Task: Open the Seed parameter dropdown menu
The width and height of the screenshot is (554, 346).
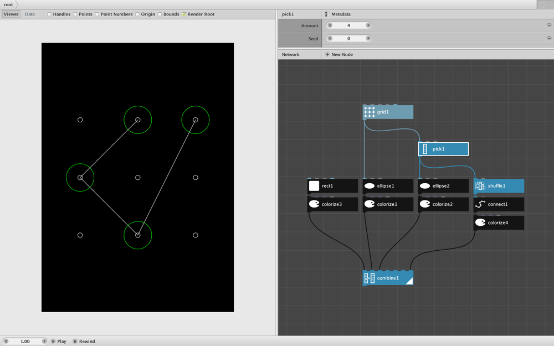Action: click(x=549, y=39)
